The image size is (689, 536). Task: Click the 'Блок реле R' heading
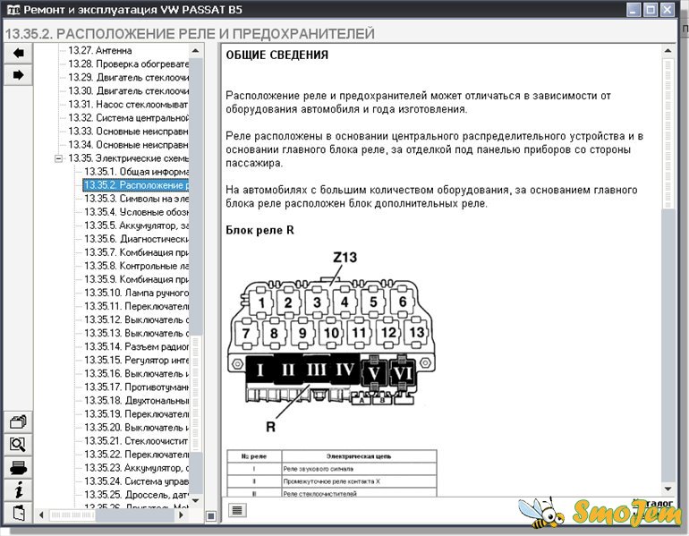(259, 230)
